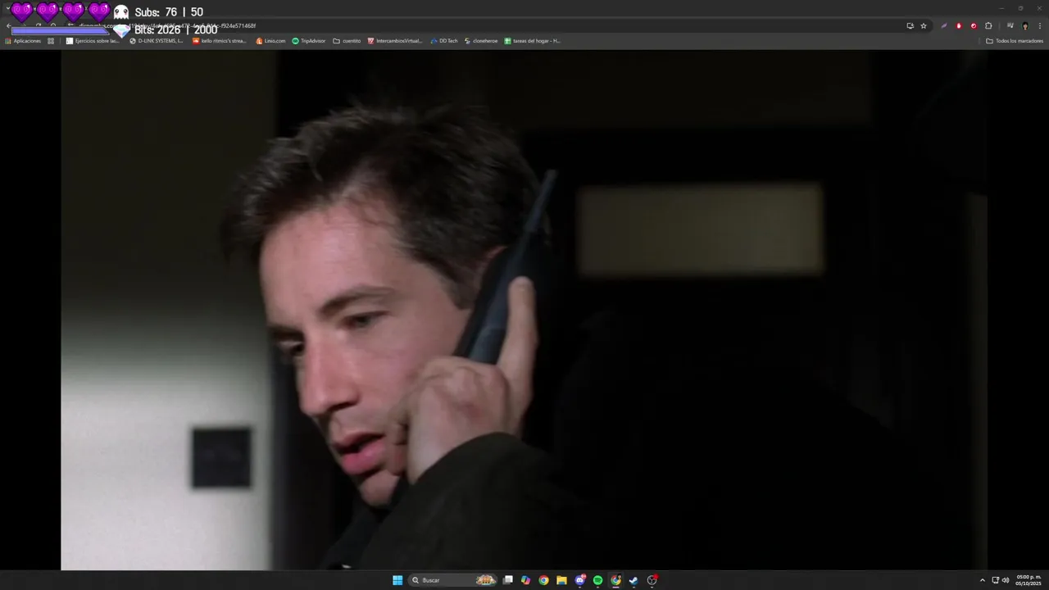Pause the video by clicking the player
This screenshot has width=1049, height=590.
pos(524,310)
